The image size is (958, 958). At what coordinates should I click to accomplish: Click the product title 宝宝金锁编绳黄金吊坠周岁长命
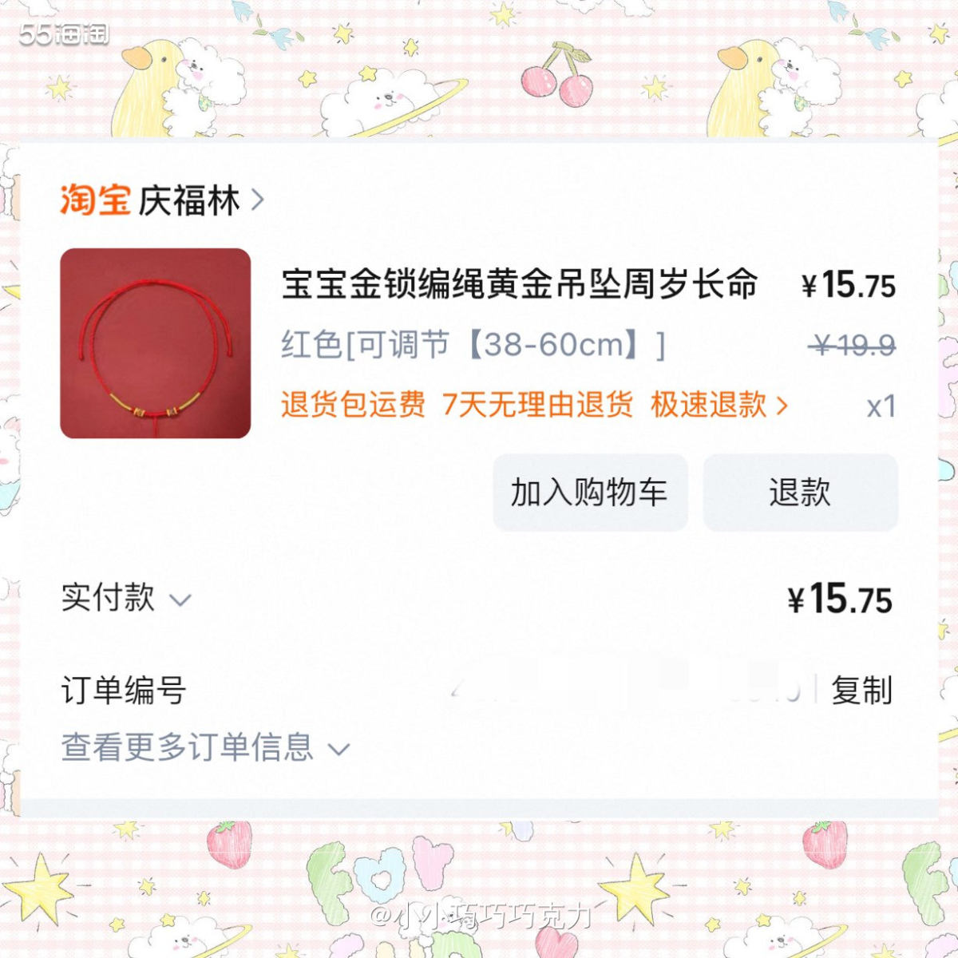click(x=519, y=287)
